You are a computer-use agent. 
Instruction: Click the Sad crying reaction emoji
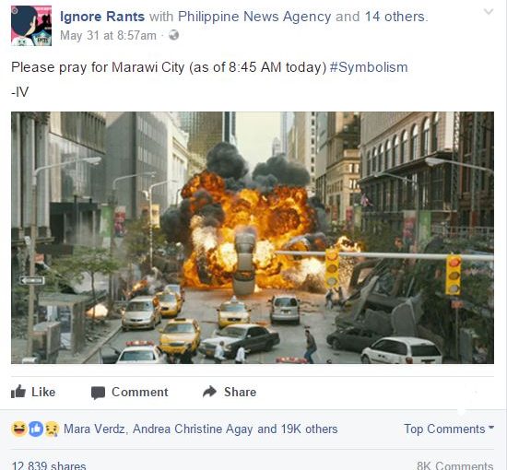point(52,429)
